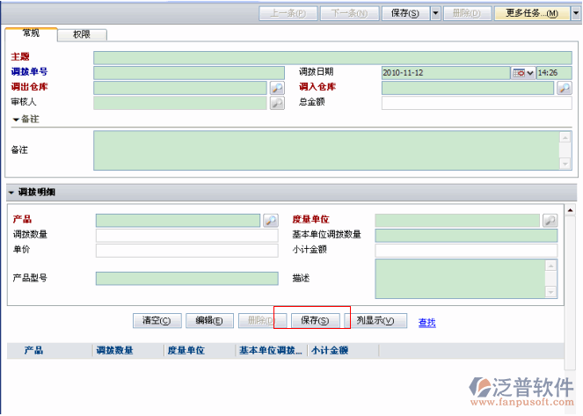Viewport: 583px width, 416px height.
Task: Click the 度量单位 lookup magnifier icon
Action: click(550, 221)
